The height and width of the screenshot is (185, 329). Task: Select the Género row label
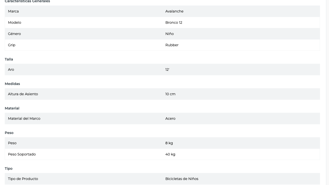point(14,34)
